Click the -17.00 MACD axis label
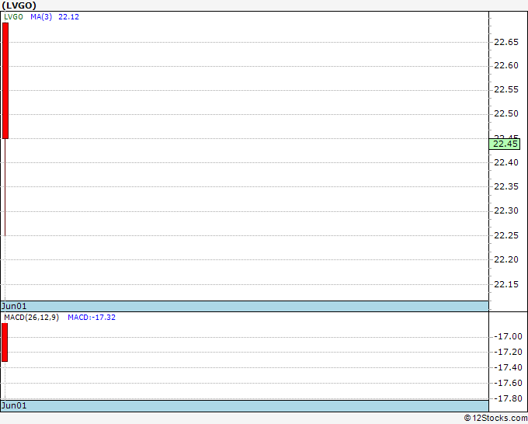The height and width of the screenshot is (424, 528). pyautogui.click(x=508, y=336)
